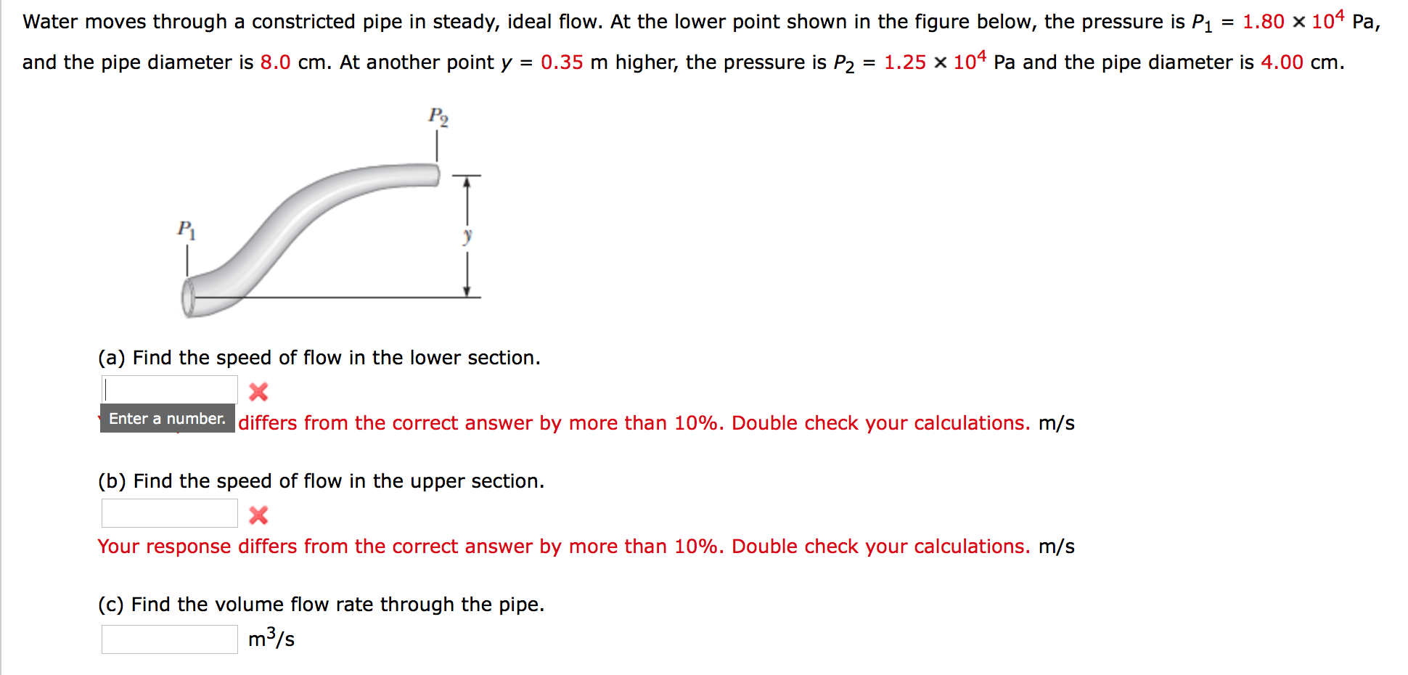Select the answer input box for part (c)
This screenshot has width=1408, height=675.
coord(168,638)
